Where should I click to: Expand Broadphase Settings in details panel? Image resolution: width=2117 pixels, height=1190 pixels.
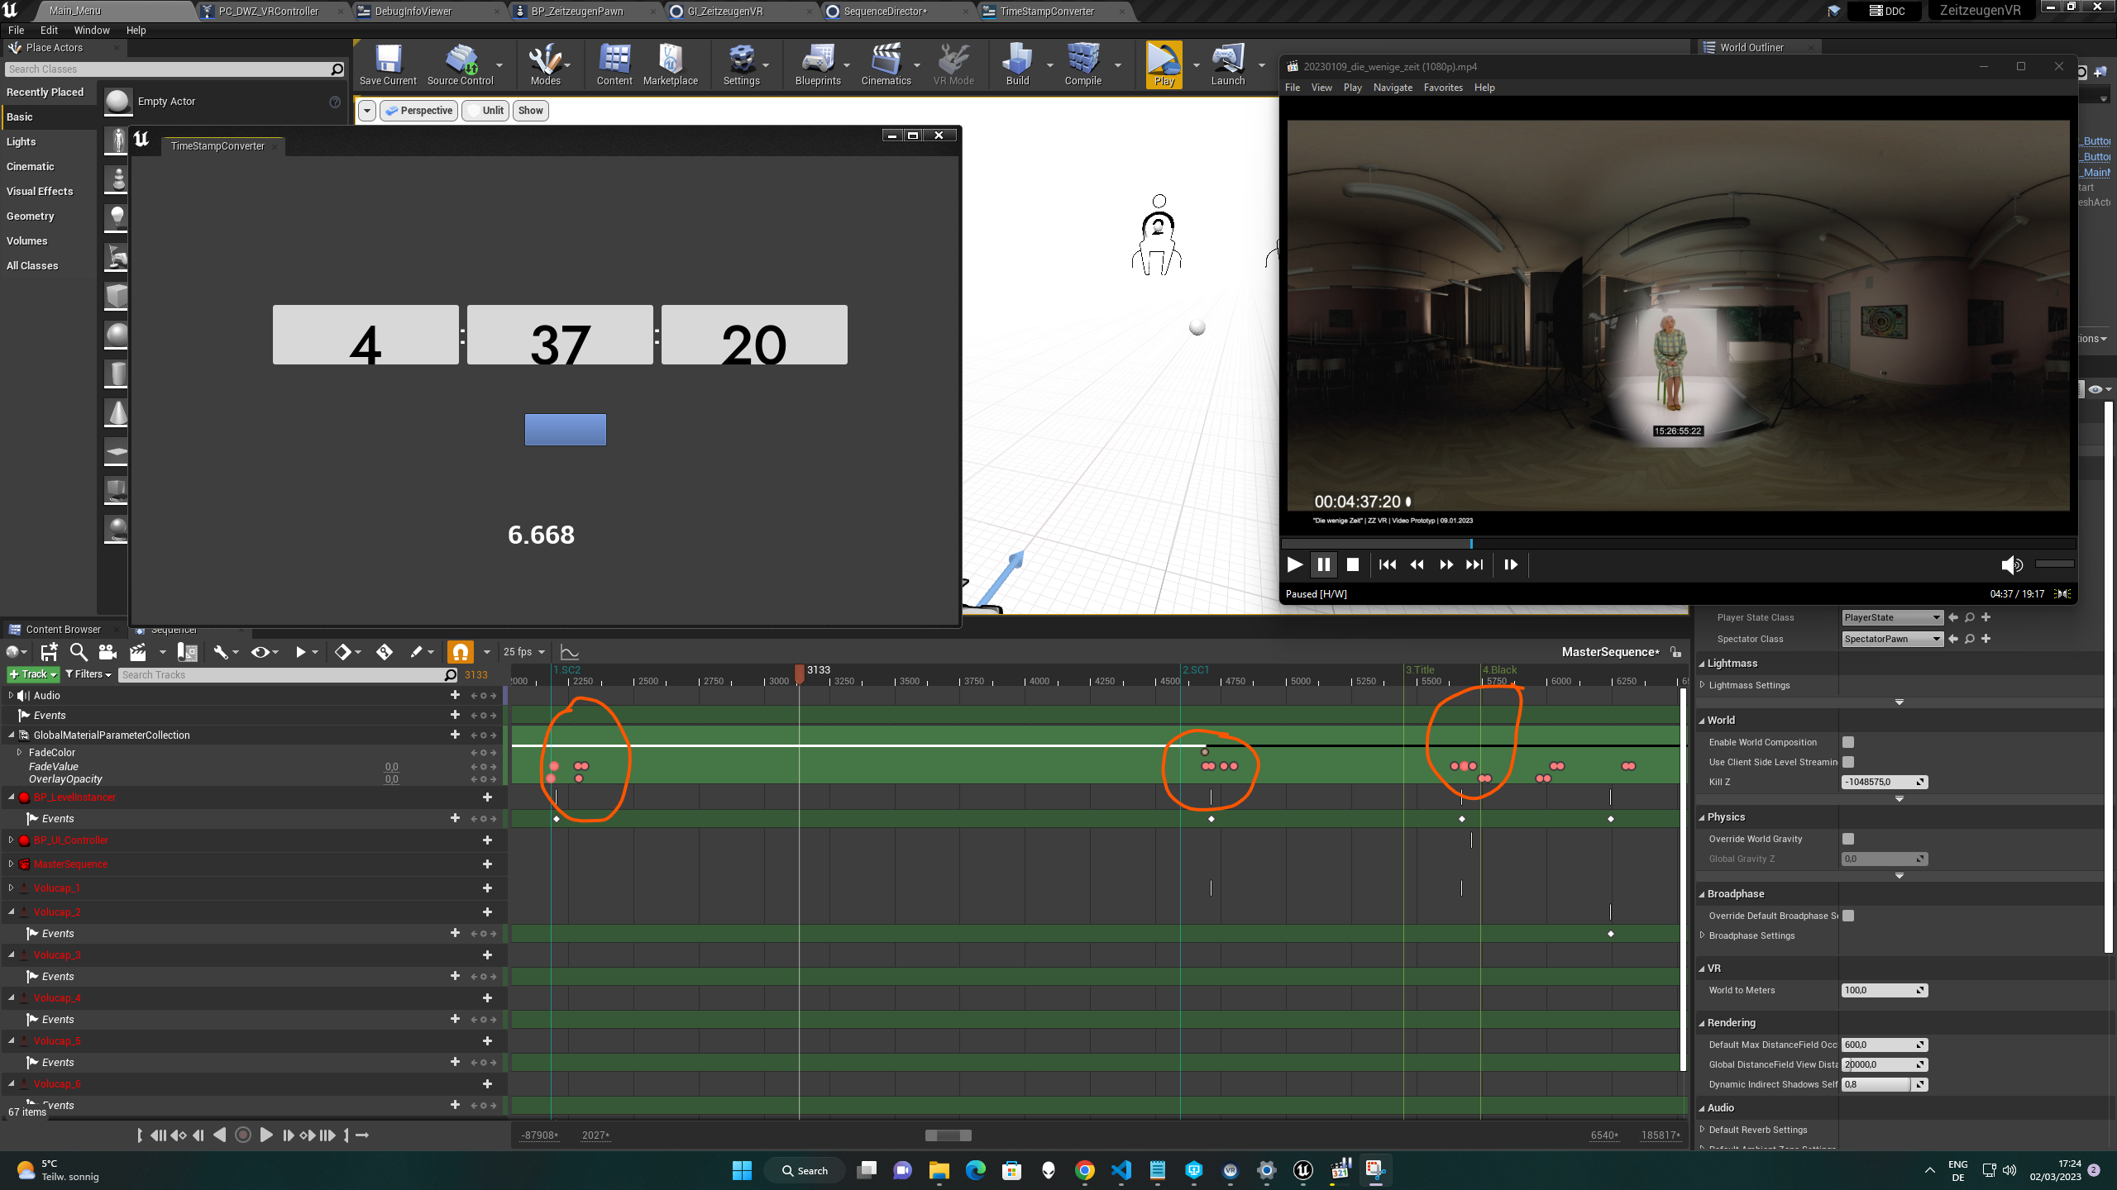pos(1702,935)
